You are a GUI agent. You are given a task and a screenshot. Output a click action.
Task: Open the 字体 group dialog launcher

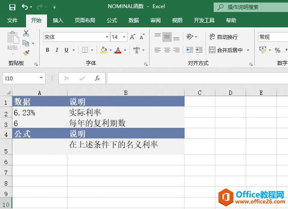[x=146, y=64]
